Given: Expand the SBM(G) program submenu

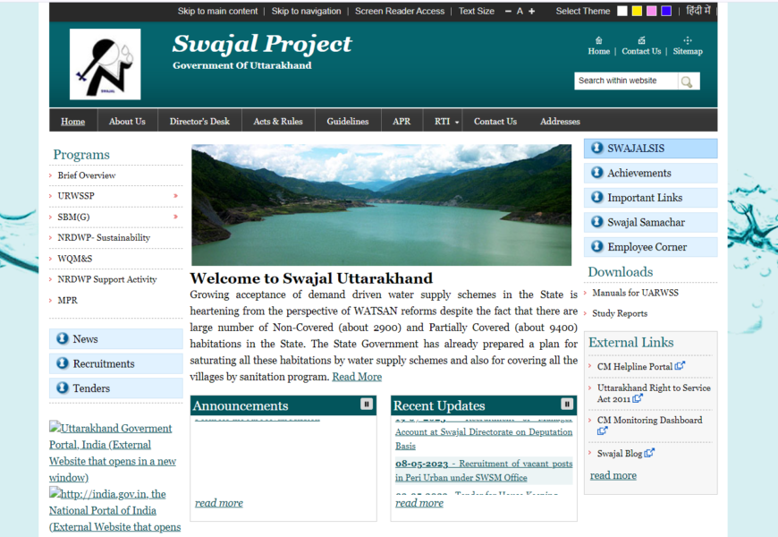Looking at the screenshot, I should click(175, 217).
